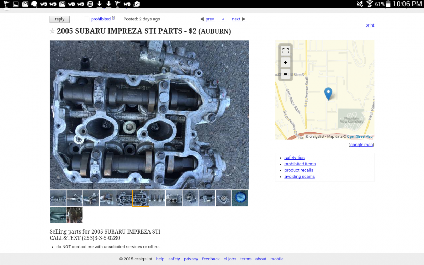
Task: Click the reply button
Action: coord(60,19)
